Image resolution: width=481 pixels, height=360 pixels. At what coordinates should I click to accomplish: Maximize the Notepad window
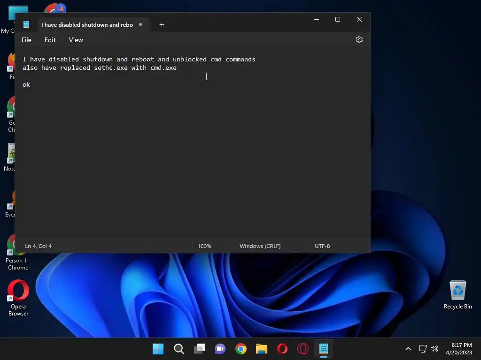(338, 19)
